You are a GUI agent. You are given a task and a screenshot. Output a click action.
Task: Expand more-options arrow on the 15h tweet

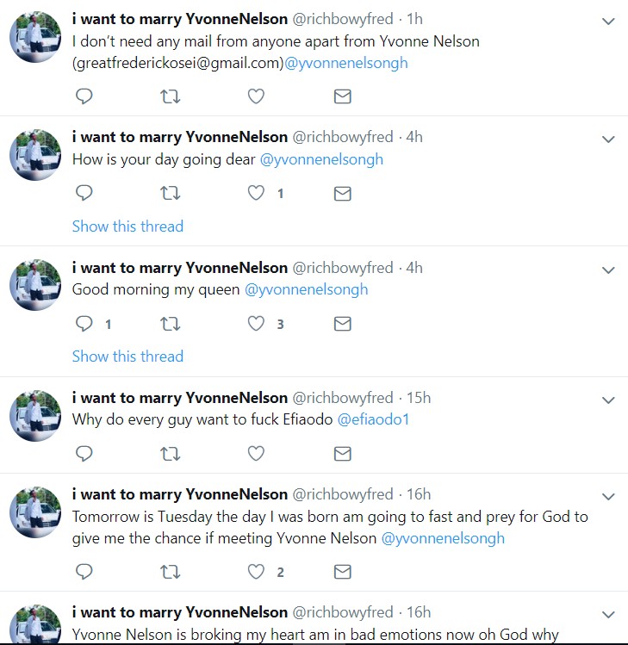point(608,400)
